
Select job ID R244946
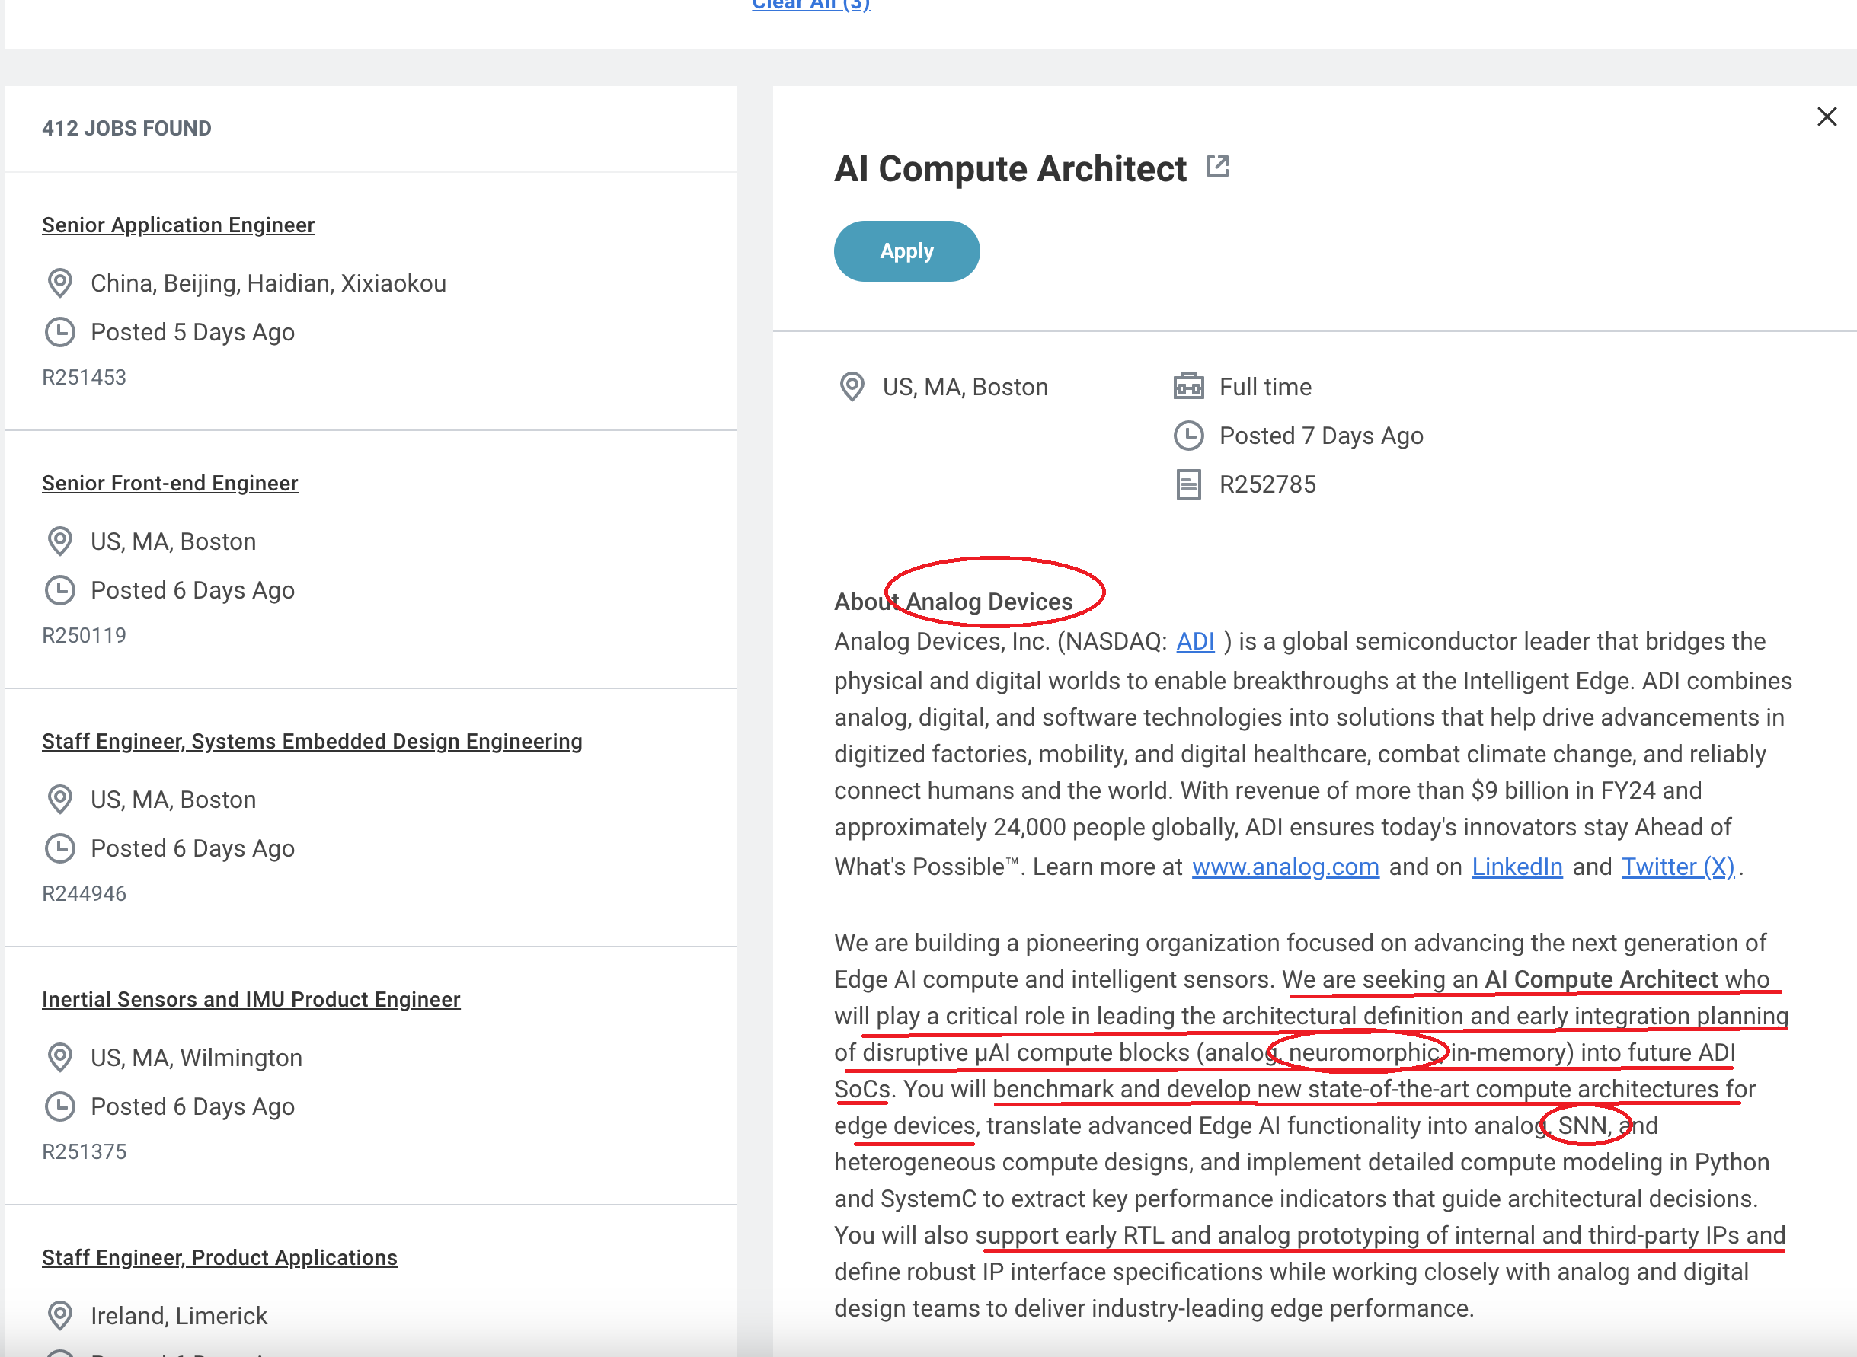pyautogui.click(x=84, y=893)
